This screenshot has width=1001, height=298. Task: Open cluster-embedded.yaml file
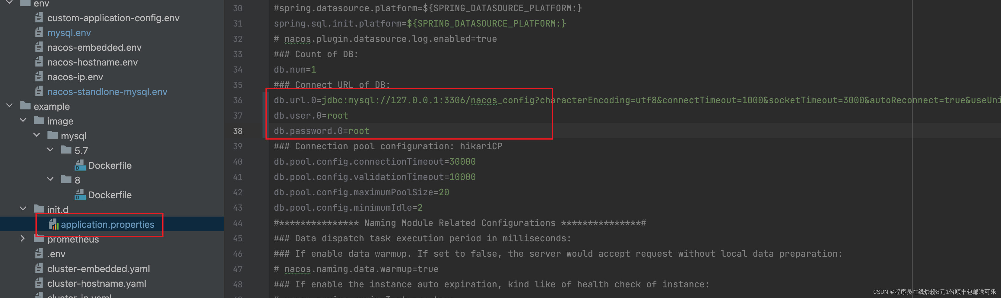[x=98, y=268]
